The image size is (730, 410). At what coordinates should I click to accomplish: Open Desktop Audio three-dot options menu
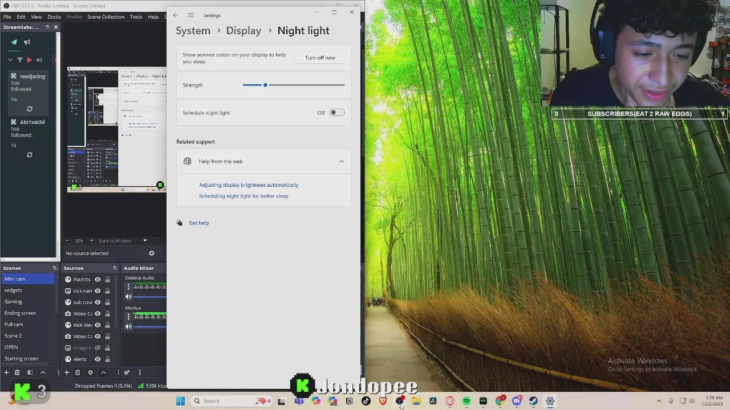[x=128, y=287]
